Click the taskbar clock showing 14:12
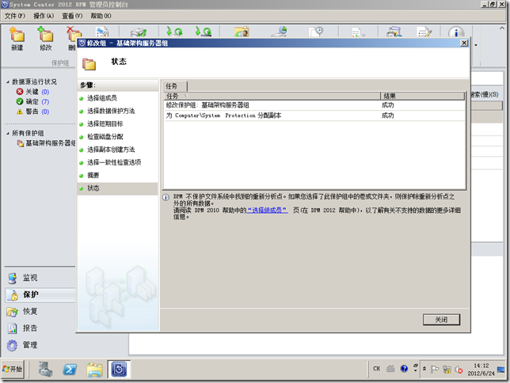 coord(481,370)
